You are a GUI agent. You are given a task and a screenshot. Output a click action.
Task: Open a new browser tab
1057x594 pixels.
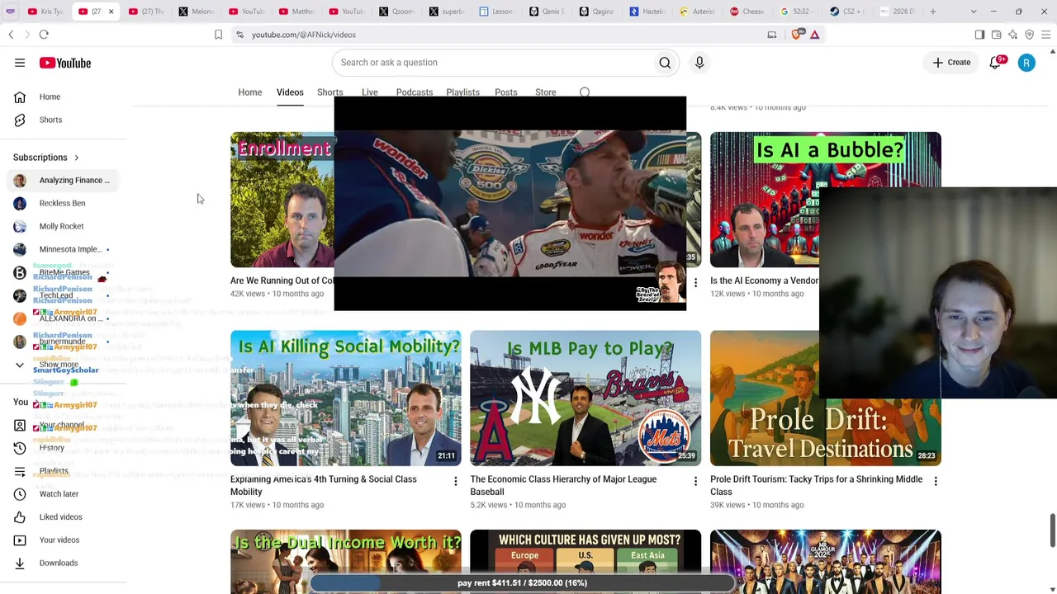pyautogui.click(x=933, y=12)
